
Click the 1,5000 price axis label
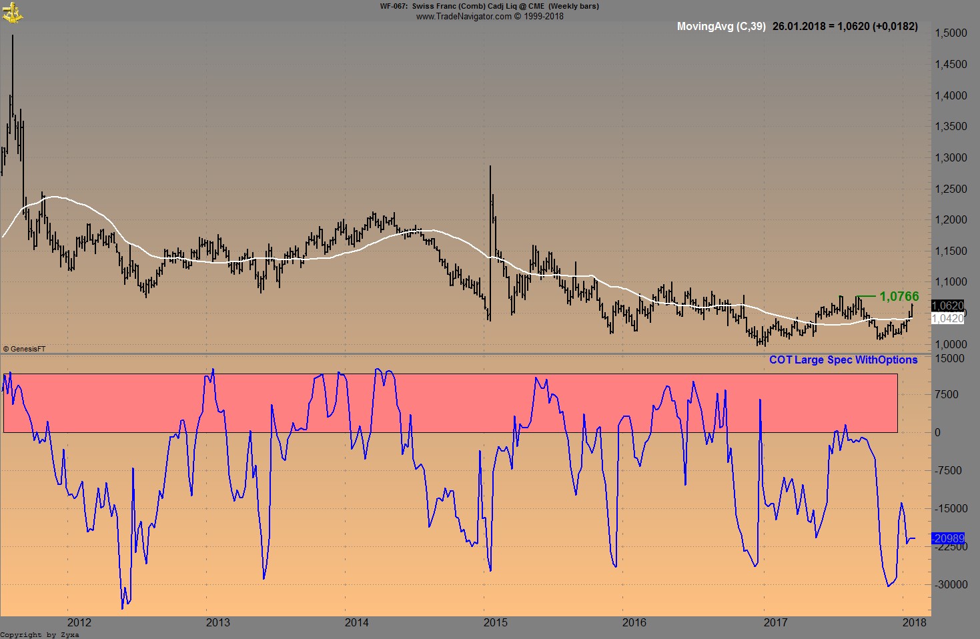[x=951, y=33]
